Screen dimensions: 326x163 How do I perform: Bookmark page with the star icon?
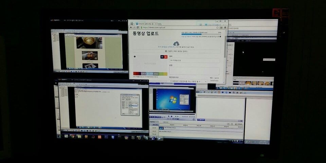click(x=217, y=28)
